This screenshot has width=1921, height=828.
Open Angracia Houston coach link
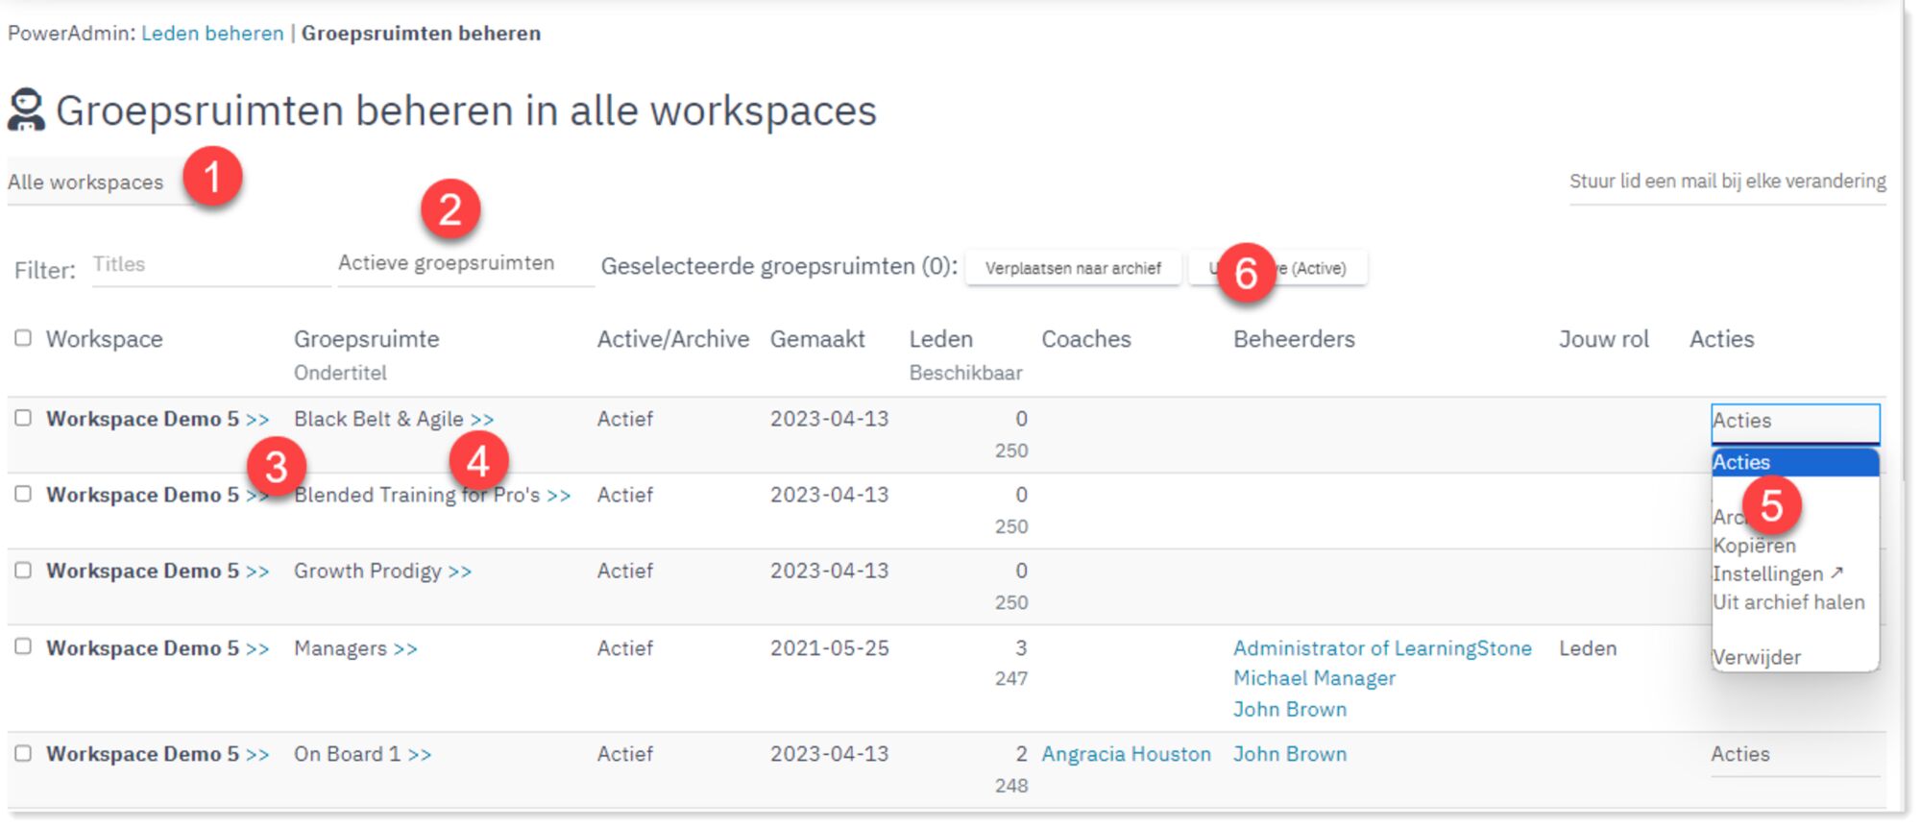click(x=1126, y=754)
